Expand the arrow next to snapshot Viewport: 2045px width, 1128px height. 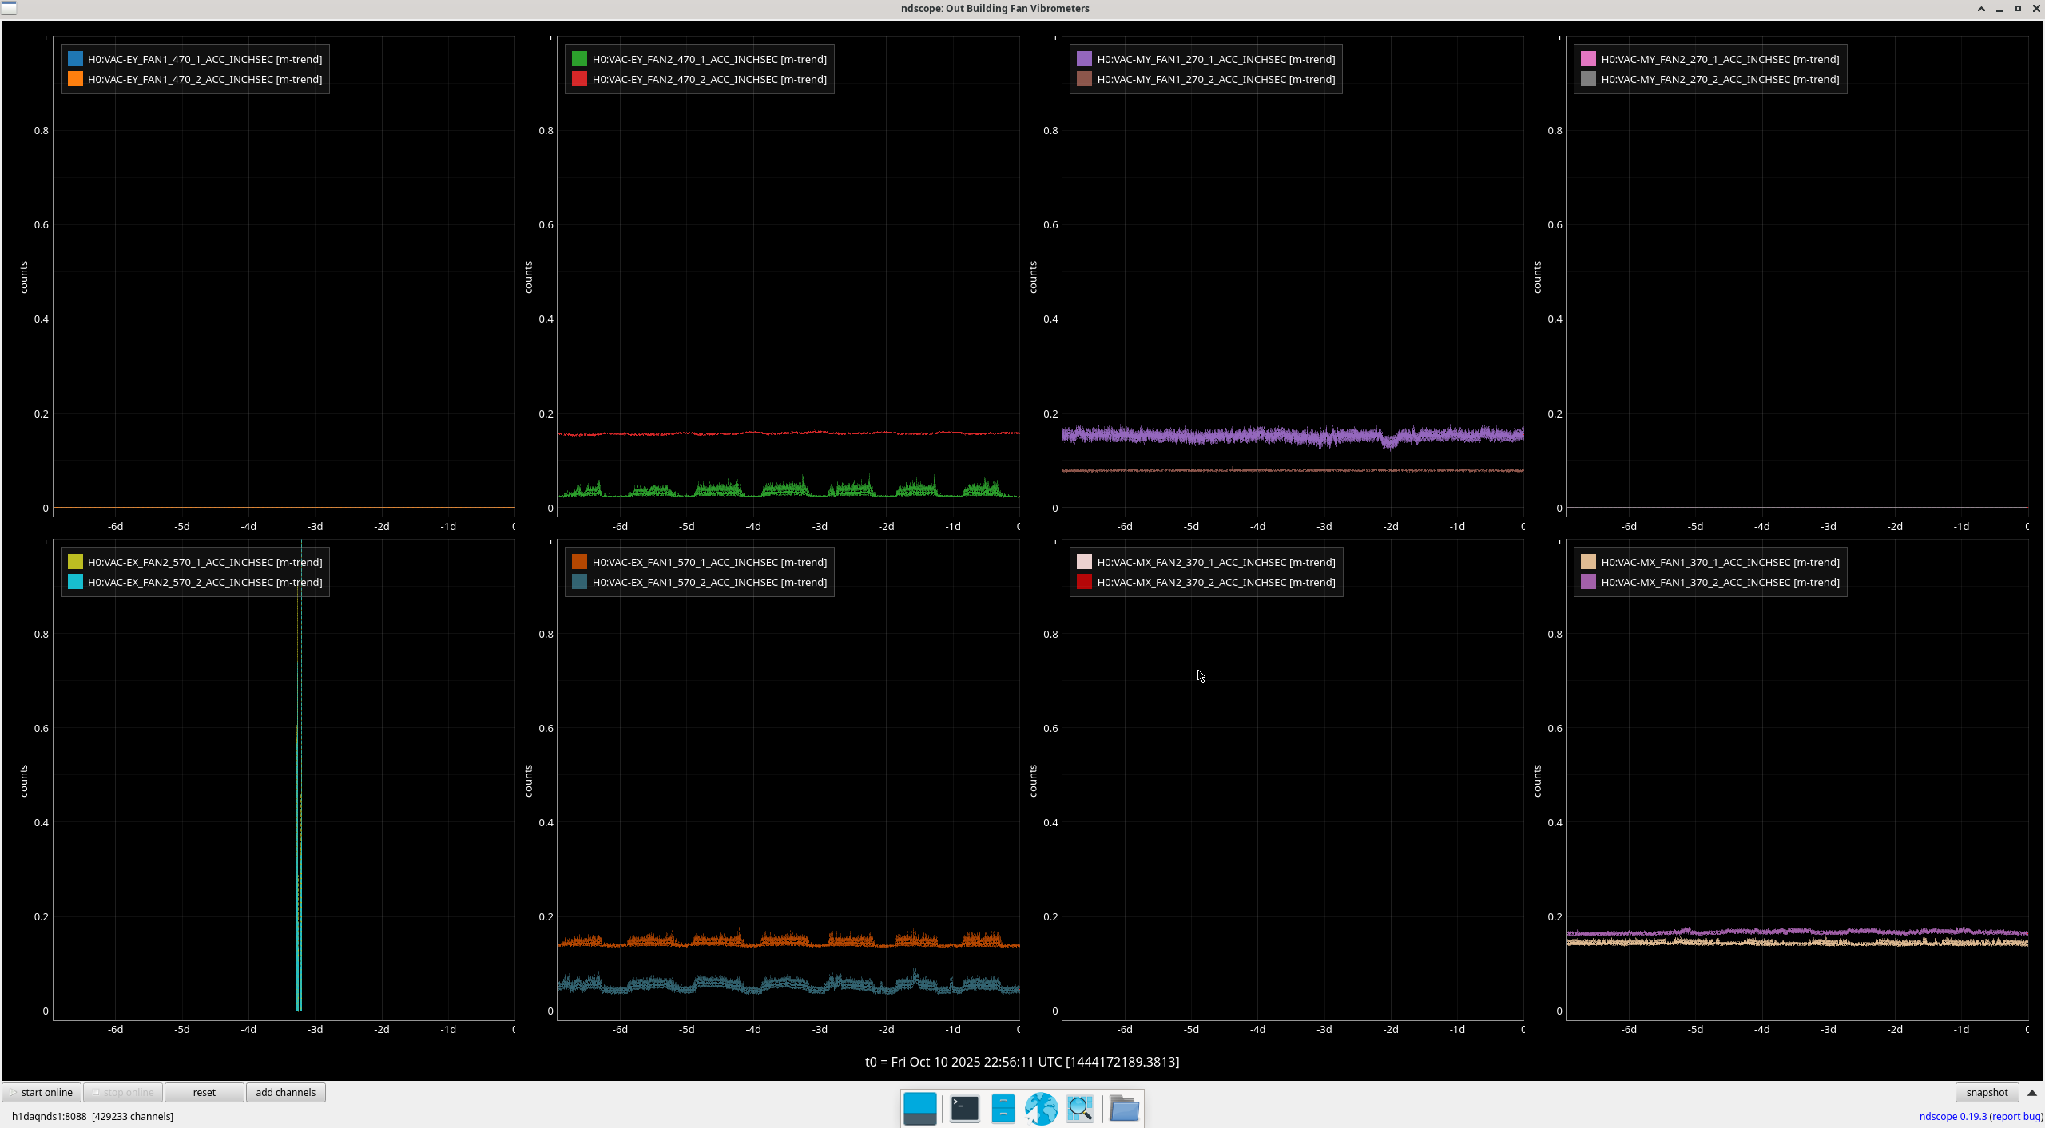[2032, 1092]
